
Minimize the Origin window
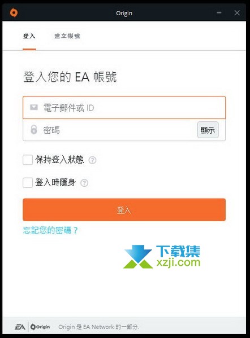[219, 13]
